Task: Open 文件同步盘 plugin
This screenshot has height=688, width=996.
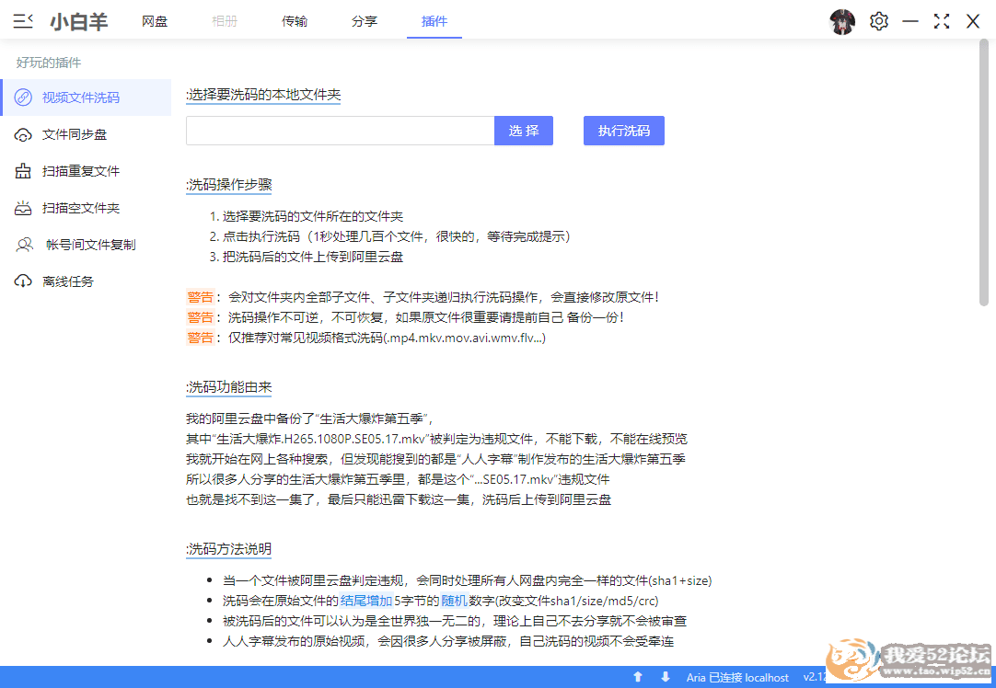Action: [87, 134]
